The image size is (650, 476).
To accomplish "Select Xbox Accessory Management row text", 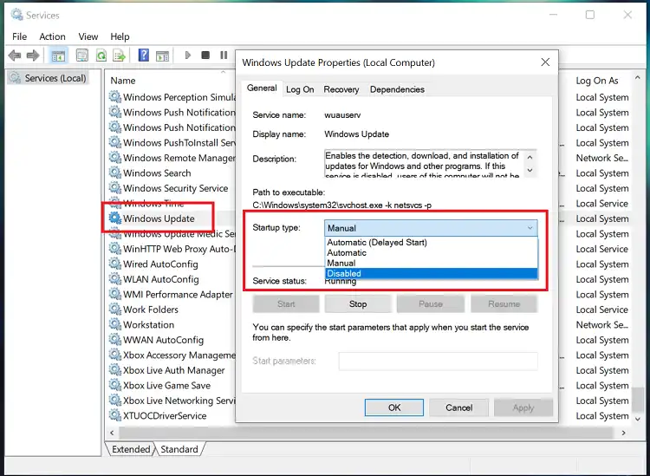I will pyautogui.click(x=179, y=355).
